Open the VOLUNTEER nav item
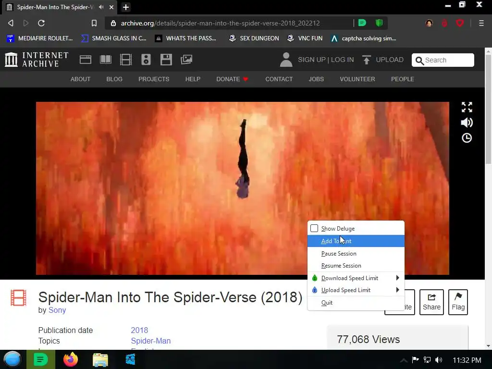 [357, 79]
